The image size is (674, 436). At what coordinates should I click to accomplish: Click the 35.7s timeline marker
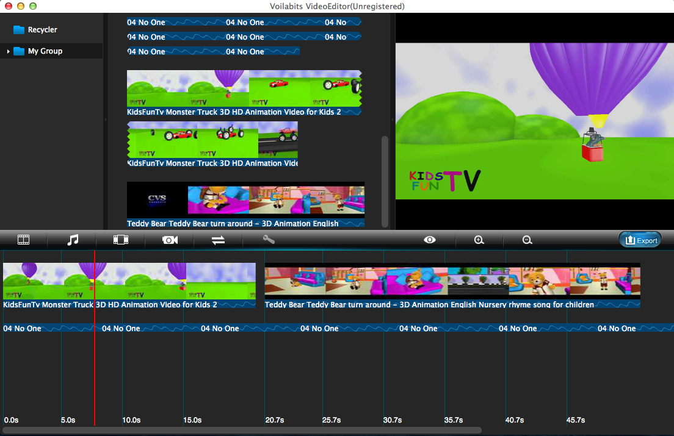454,420
